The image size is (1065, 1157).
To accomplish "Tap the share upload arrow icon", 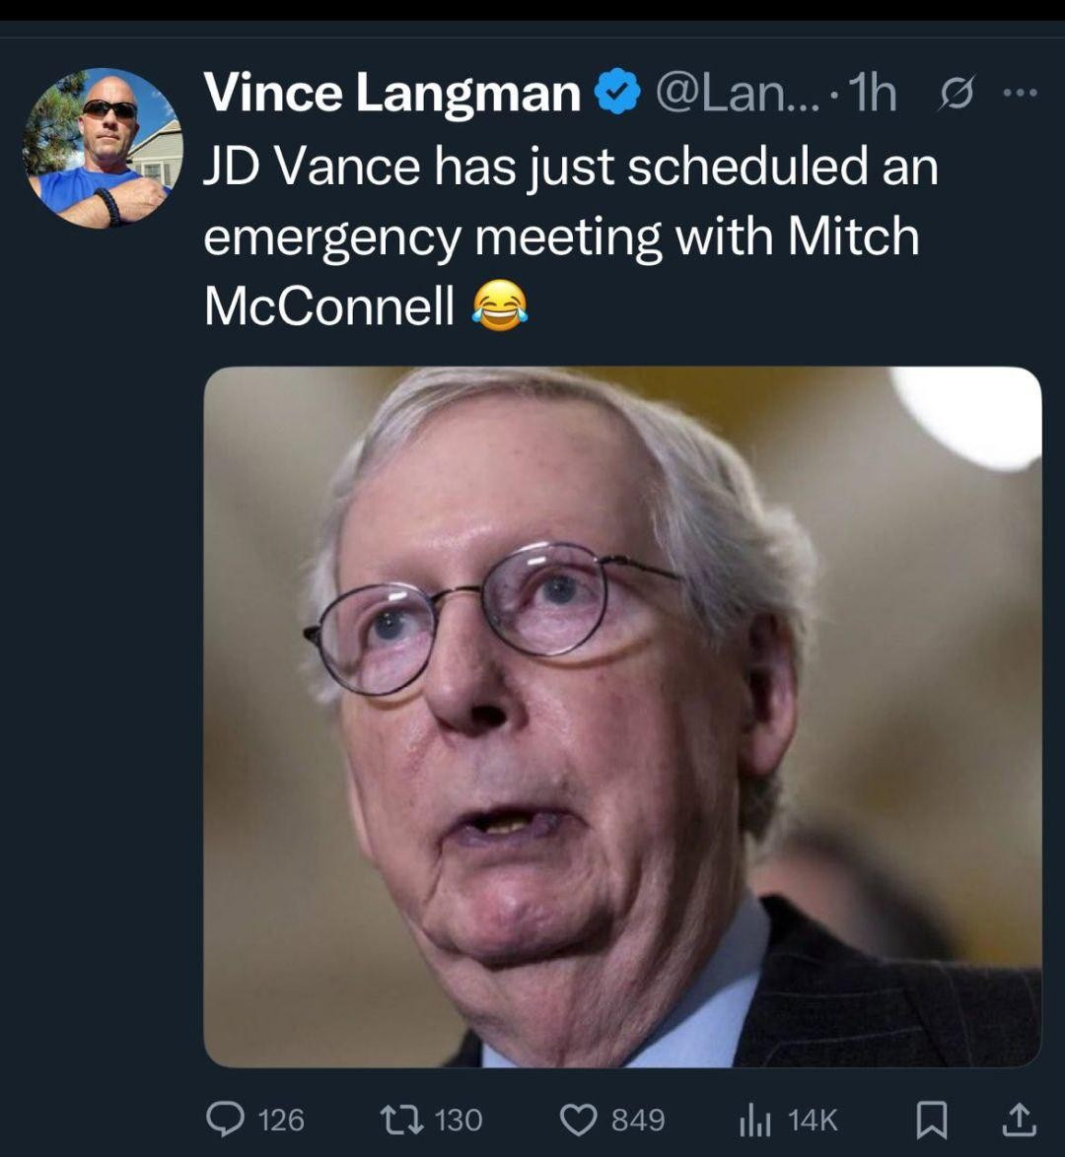I will (1019, 1120).
